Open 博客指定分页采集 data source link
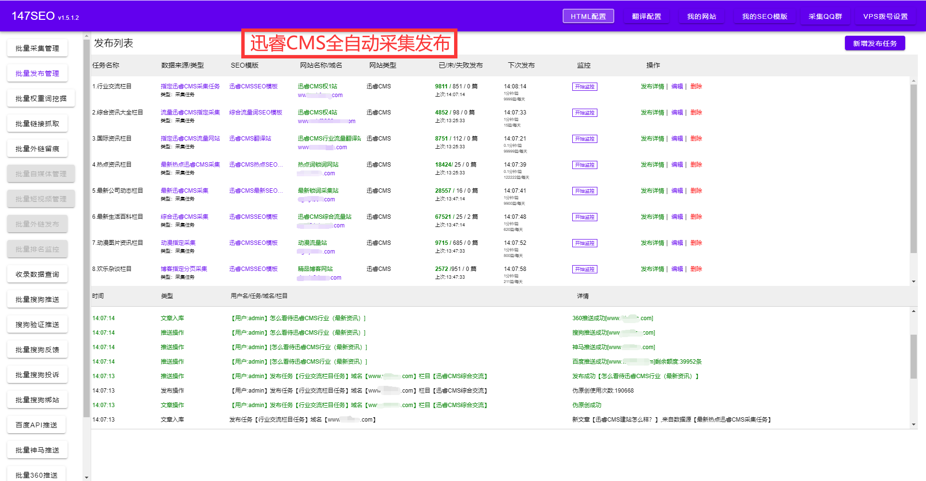 184,269
